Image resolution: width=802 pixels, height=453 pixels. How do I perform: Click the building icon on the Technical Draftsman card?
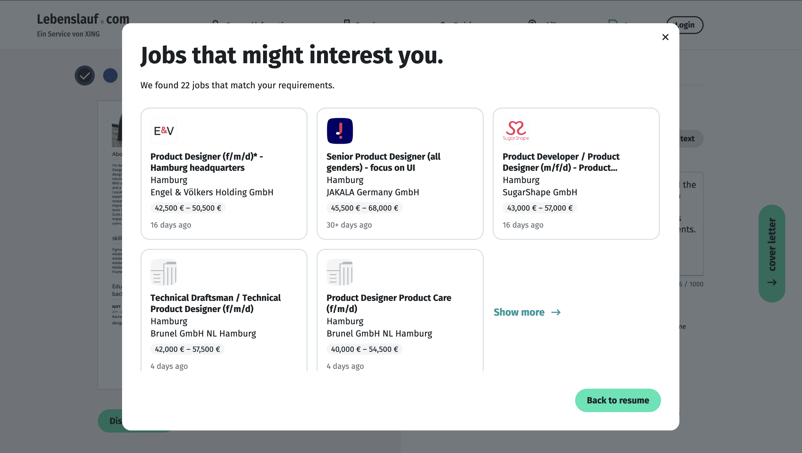pyautogui.click(x=164, y=272)
